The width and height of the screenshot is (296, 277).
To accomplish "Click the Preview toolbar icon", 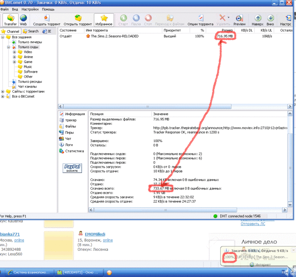I will [239, 20].
